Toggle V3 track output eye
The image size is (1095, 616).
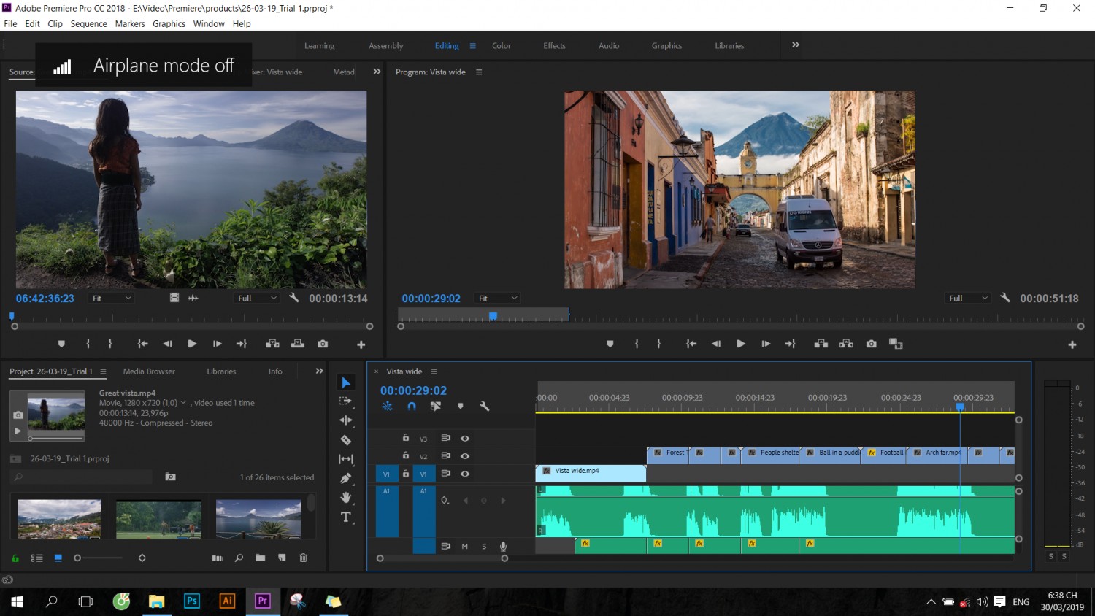click(x=465, y=439)
